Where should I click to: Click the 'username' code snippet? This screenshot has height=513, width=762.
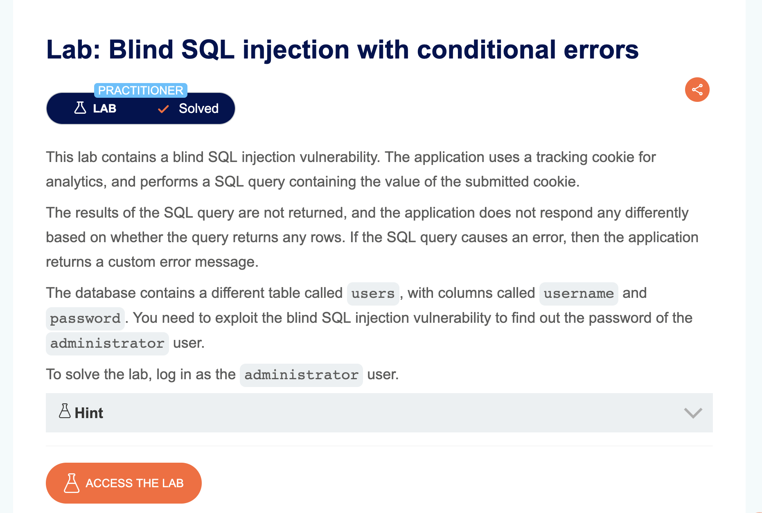coord(579,294)
